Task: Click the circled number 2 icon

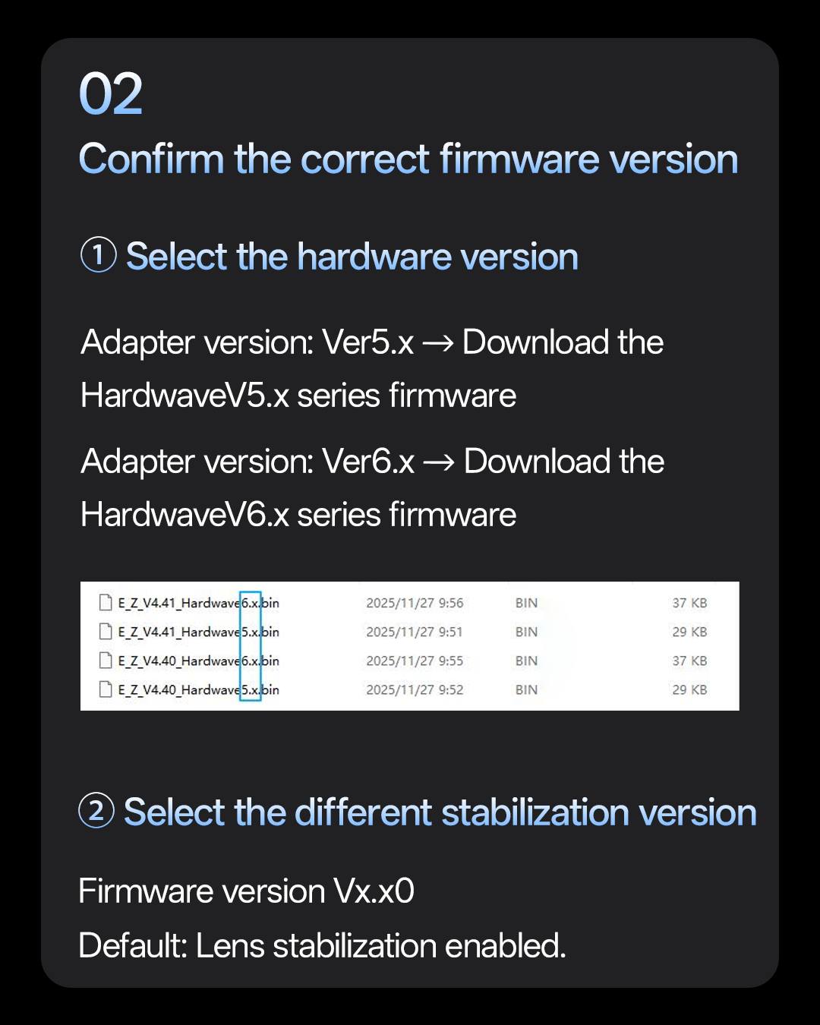Action: pyautogui.click(x=96, y=811)
